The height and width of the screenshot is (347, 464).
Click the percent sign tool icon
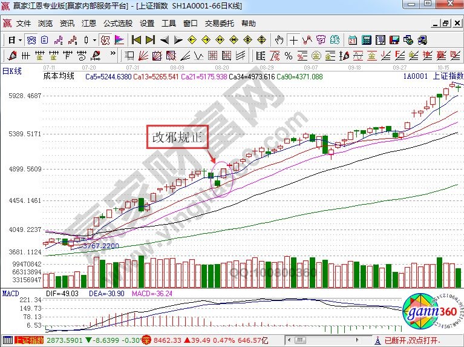pyautogui.click(x=289, y=56)
